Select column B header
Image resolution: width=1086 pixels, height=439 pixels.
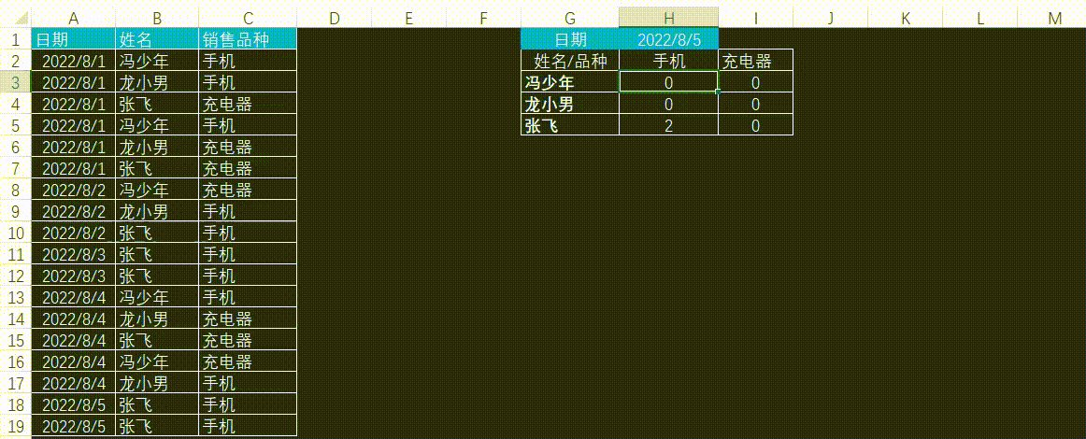(x=156, y=19)
